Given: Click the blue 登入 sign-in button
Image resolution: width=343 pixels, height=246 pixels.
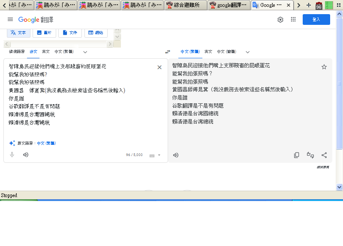Looking at the screenshot, I should pyautogui.click(x=316, y=19).
